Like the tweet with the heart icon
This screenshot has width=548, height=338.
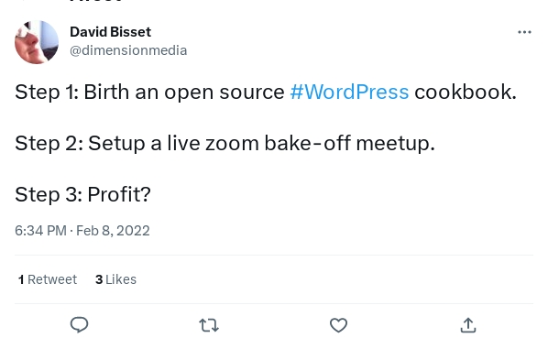pyautogui.click(x=339, y=325)
